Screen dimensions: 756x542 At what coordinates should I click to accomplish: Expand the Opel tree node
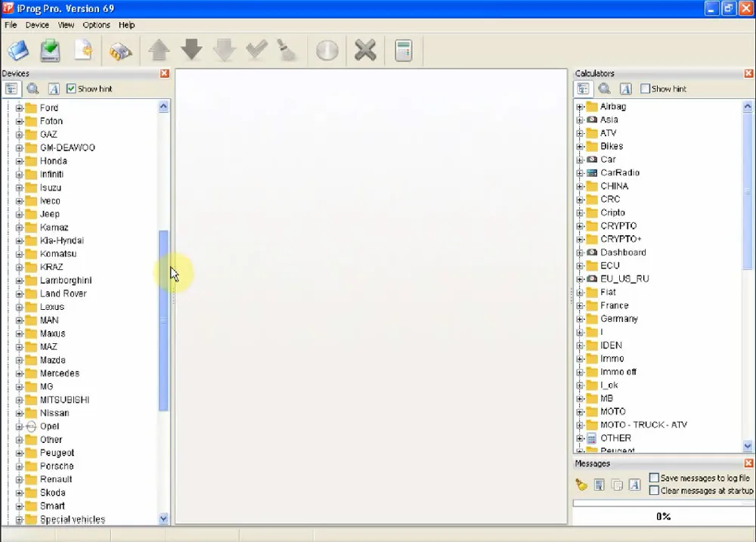click(x=20, y=426)
